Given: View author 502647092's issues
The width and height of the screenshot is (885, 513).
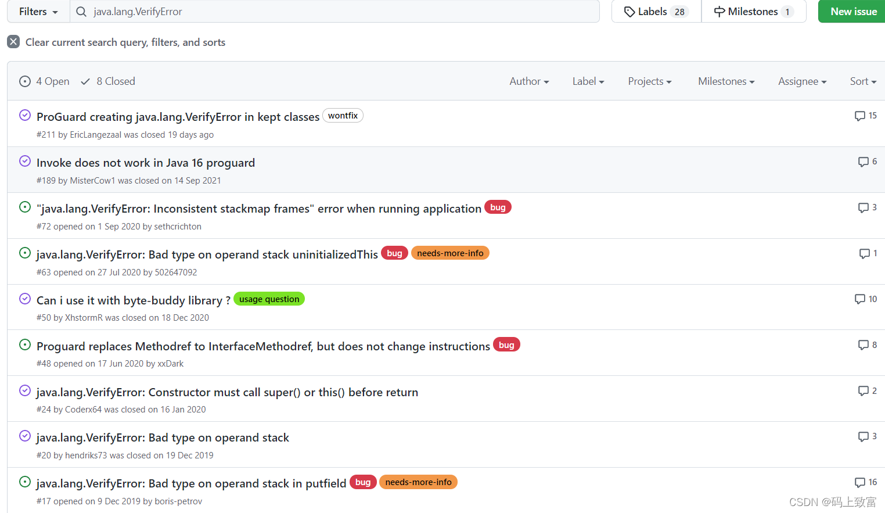Looking at the screenshot, I should tap(176, 272).
